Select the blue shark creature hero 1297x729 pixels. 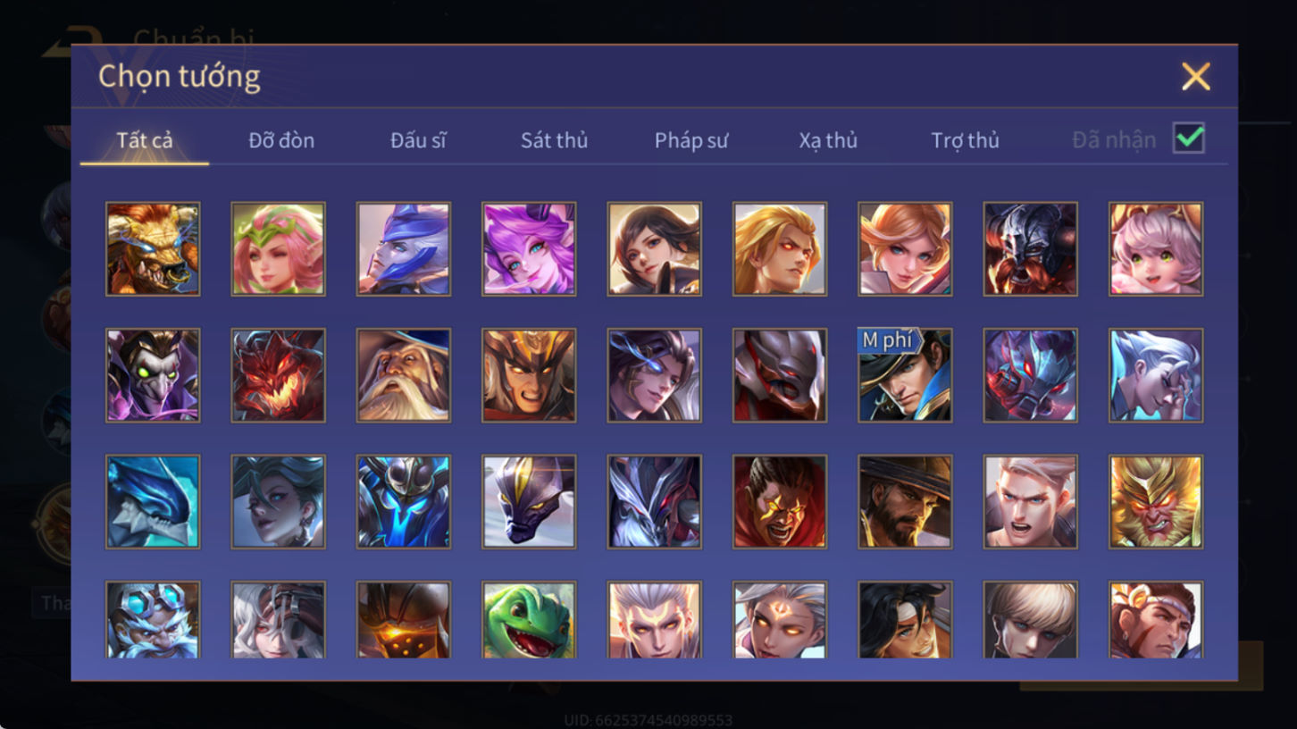pos(153,502)
